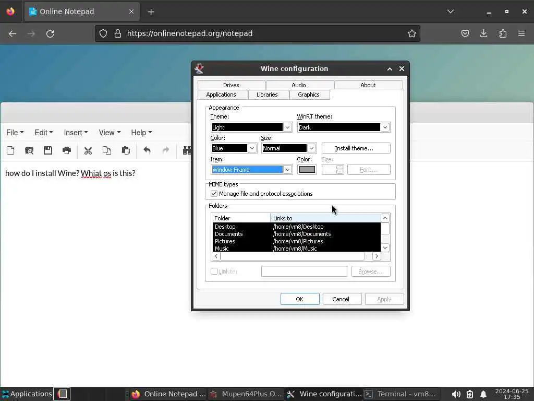Click the Cut scissors icon
This screenshot has width=534, height=401.
88,150
